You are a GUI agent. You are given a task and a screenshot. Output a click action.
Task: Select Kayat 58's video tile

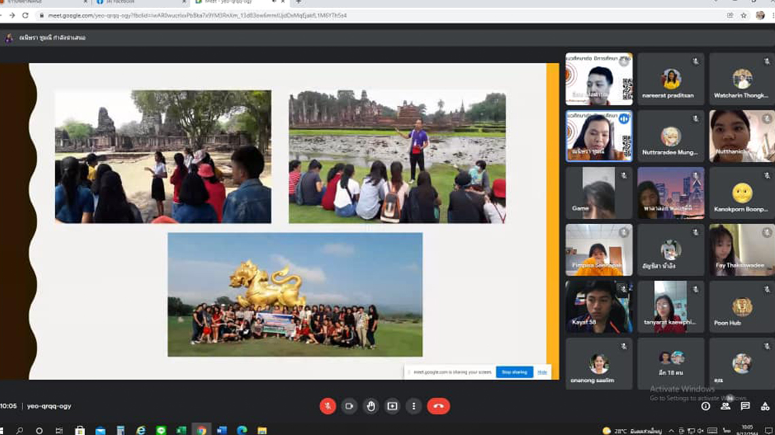tap(599, 307)
